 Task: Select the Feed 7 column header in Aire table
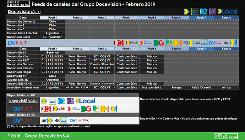[x=201, y=18]
